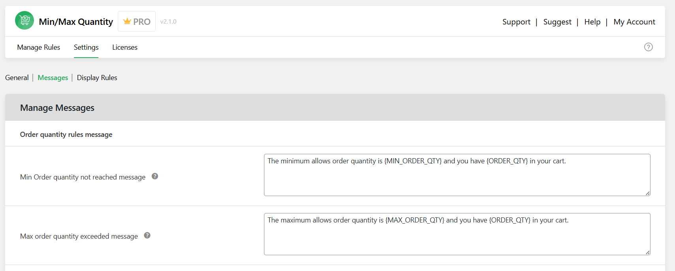This screenshot has width=675, height=271.
Task: Select the crown icon inside the PRO button
Action: point(127,21)
